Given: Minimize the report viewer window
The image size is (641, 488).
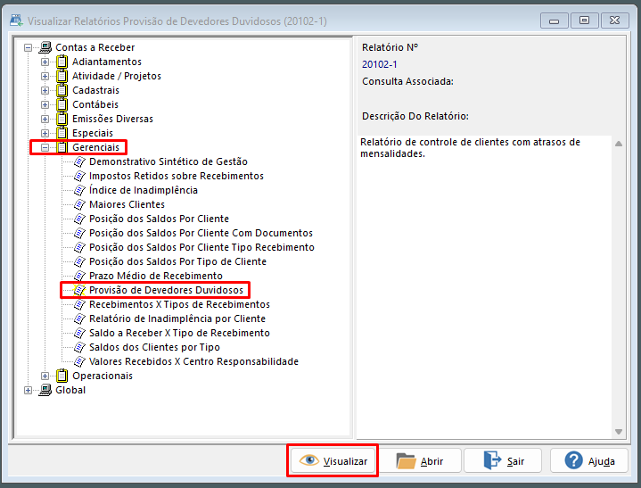Looking at the screenshot, I should (x=554, y=21).
